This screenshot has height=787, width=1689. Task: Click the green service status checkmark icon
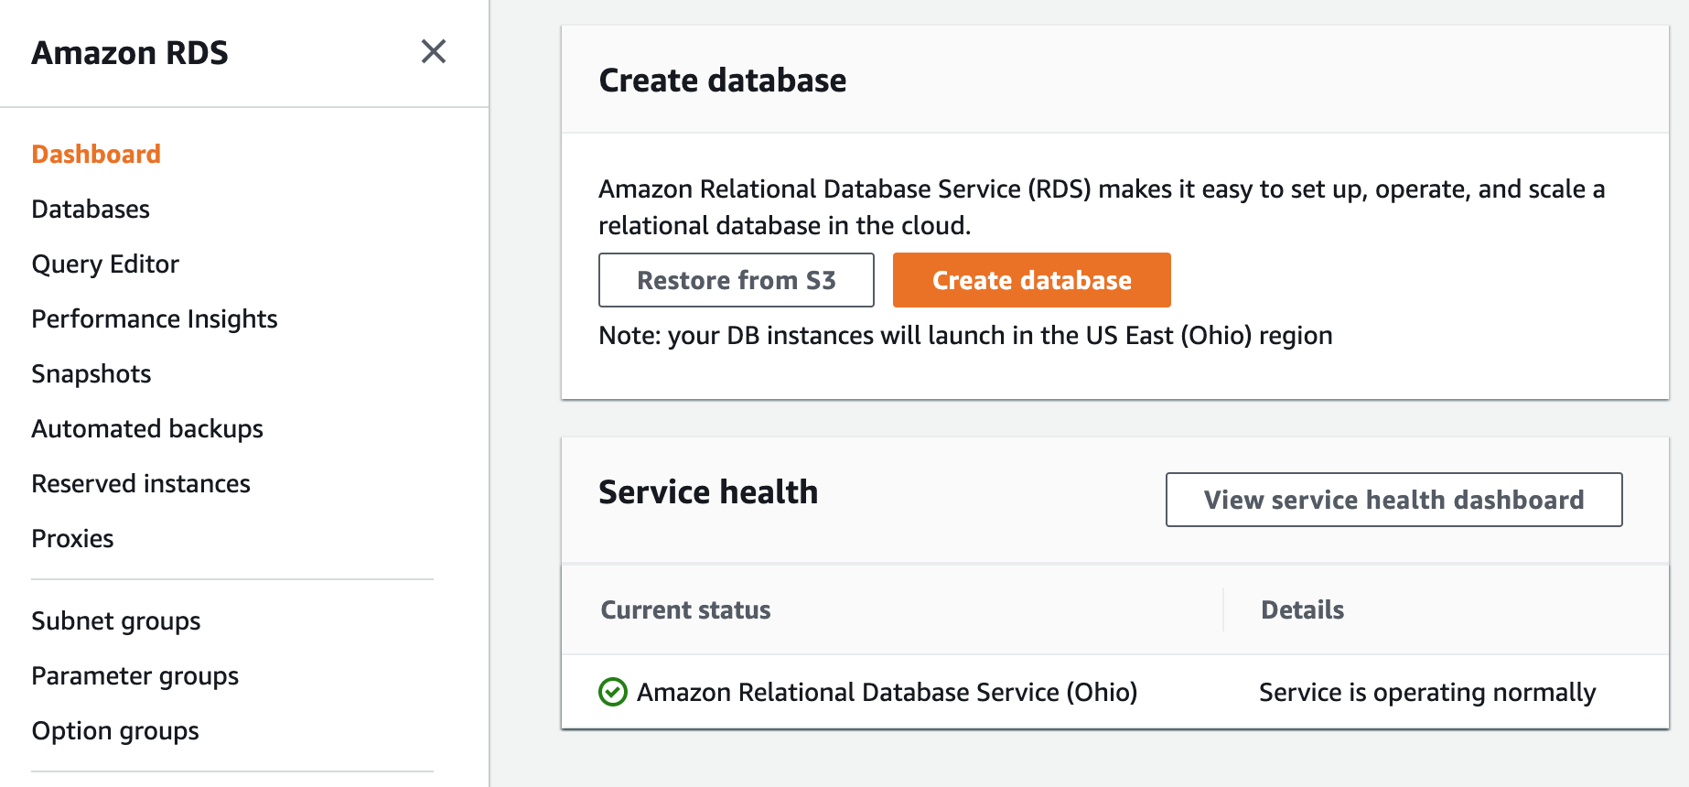[613, 692]
